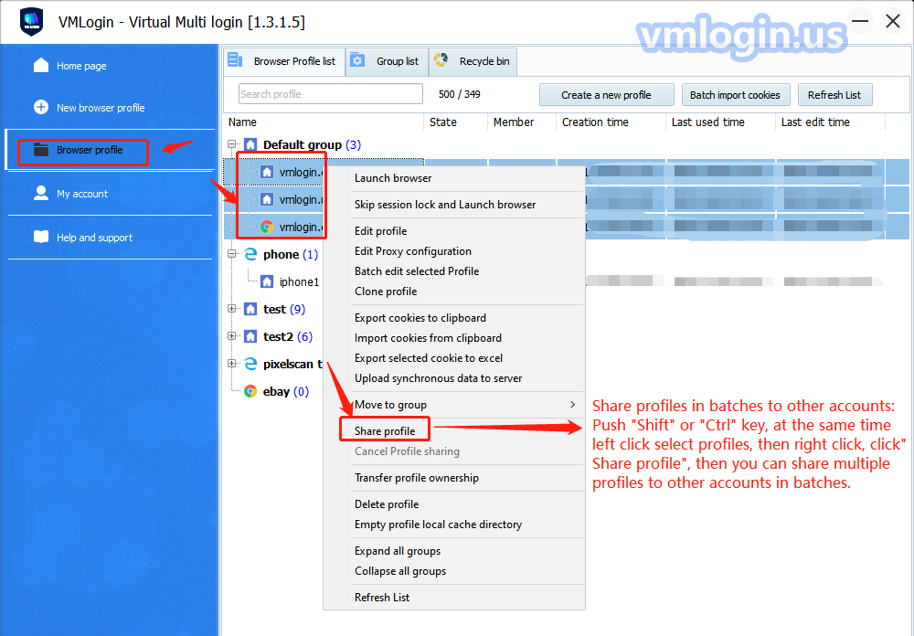The height and width of the screenshot is (636, 914).
Task: Expand the test2 group tree node
Action: [232, 336]
